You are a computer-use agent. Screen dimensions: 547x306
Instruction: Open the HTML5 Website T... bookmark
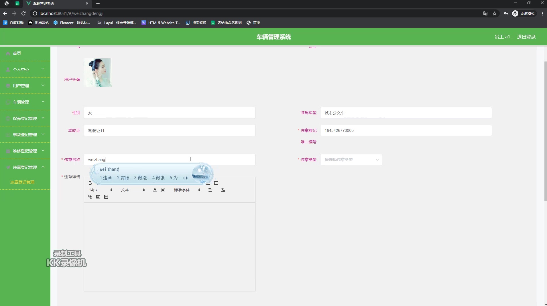coord(161,23)
